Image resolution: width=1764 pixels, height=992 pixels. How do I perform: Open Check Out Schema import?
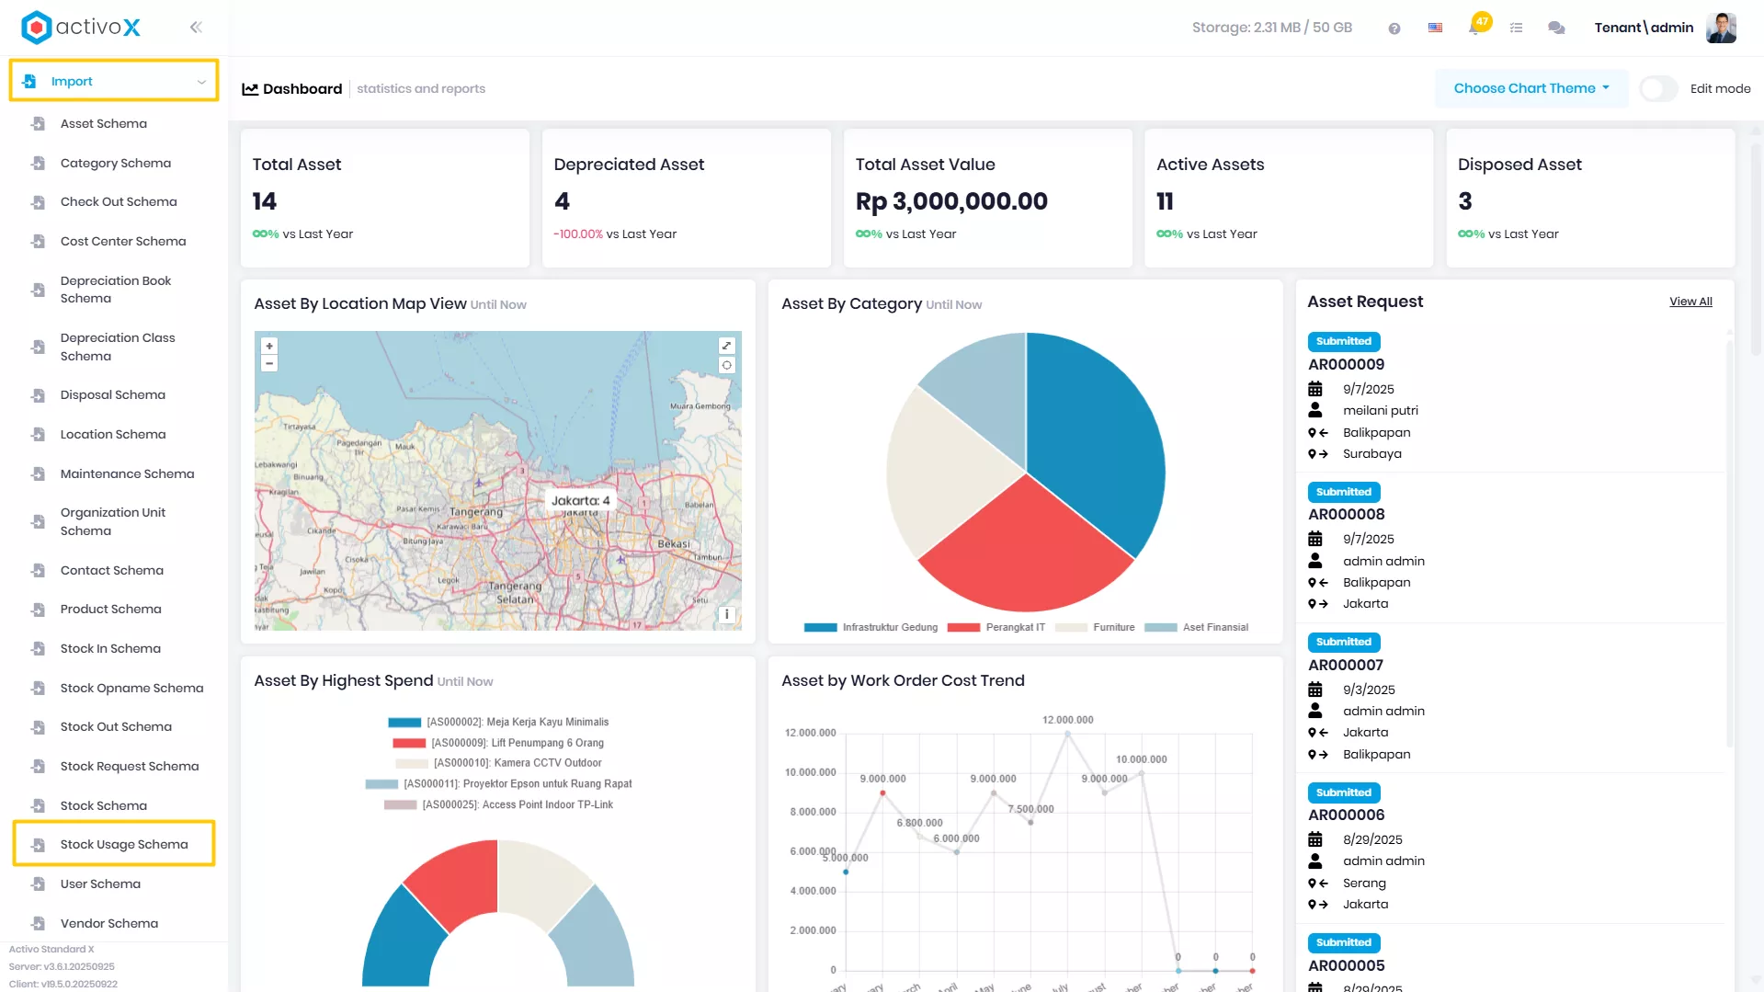(x=119, y=202)
